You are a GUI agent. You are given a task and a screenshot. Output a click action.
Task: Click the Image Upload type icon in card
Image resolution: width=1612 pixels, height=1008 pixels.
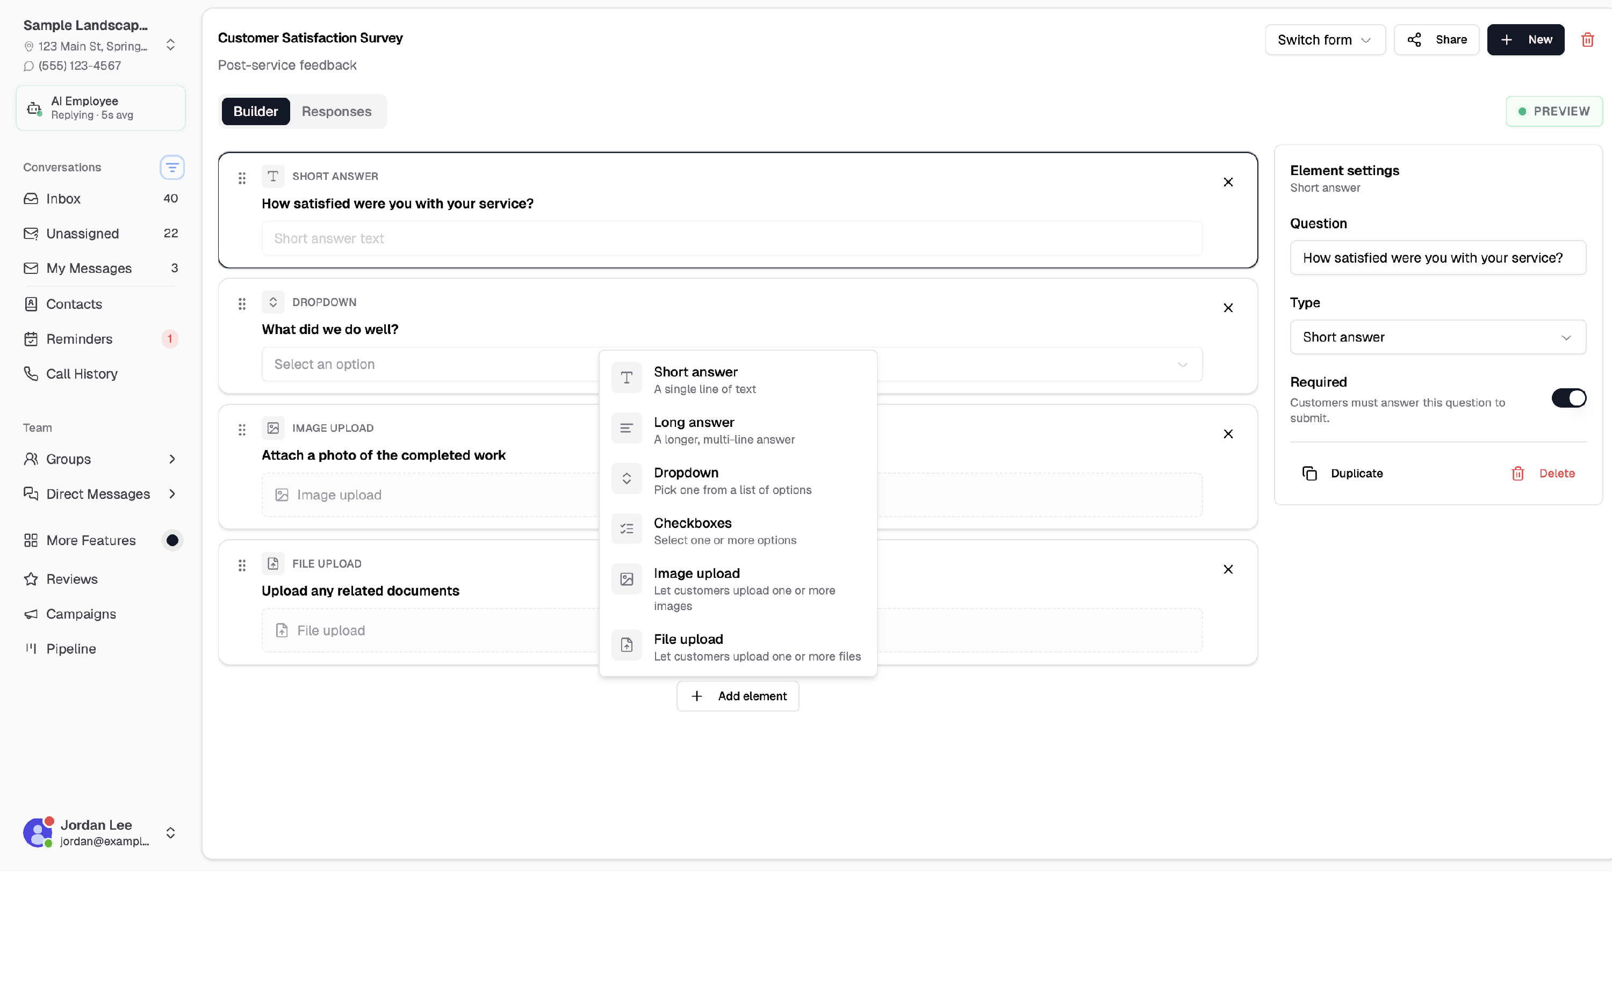tap(273, 428)
